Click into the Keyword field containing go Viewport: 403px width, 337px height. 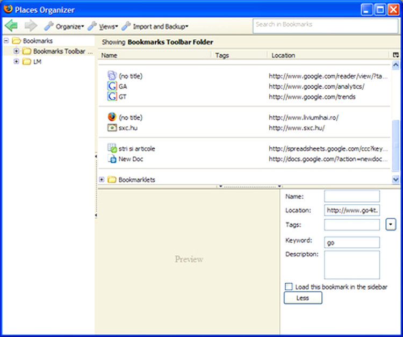(352, 242)
